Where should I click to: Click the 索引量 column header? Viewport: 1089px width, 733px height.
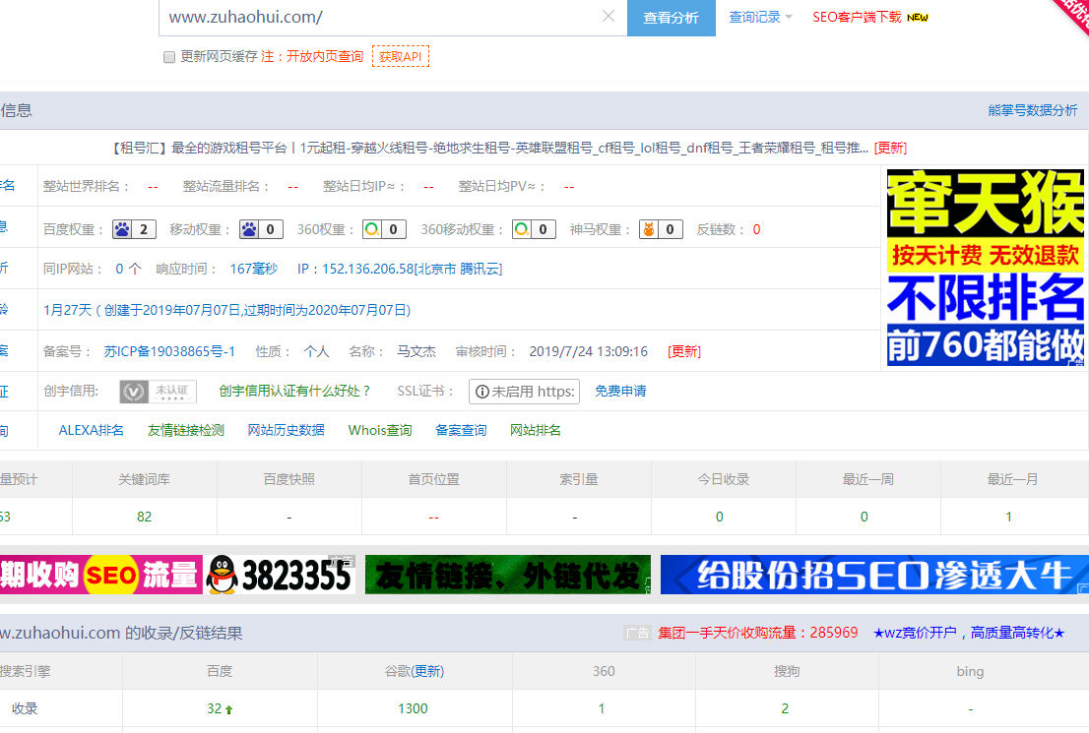[579, 479]
